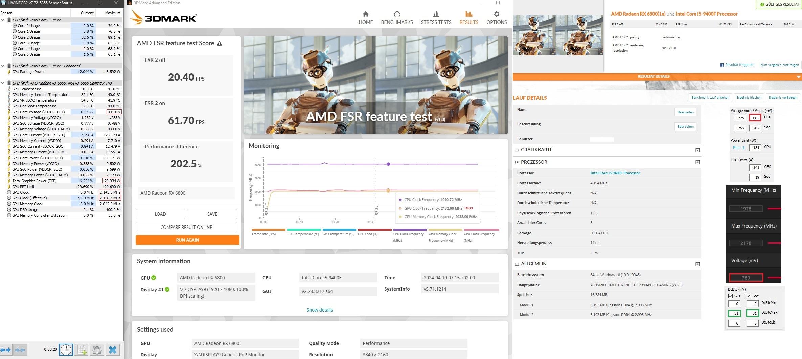Click the orange RUN AGAIN button
This screenshot has height=359, width=802.
click(187, 240)
